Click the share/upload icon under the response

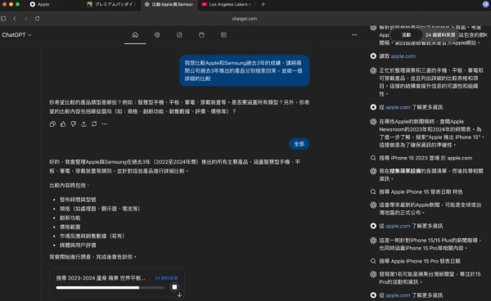83,124
